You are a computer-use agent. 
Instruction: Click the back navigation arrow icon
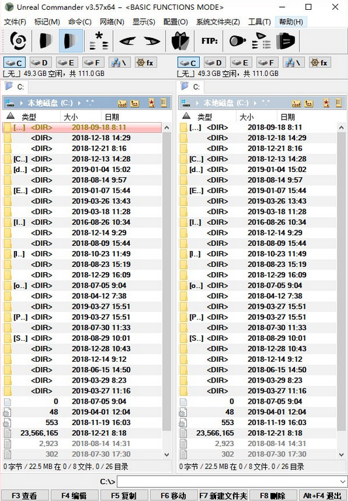click(x=127, y=41)
